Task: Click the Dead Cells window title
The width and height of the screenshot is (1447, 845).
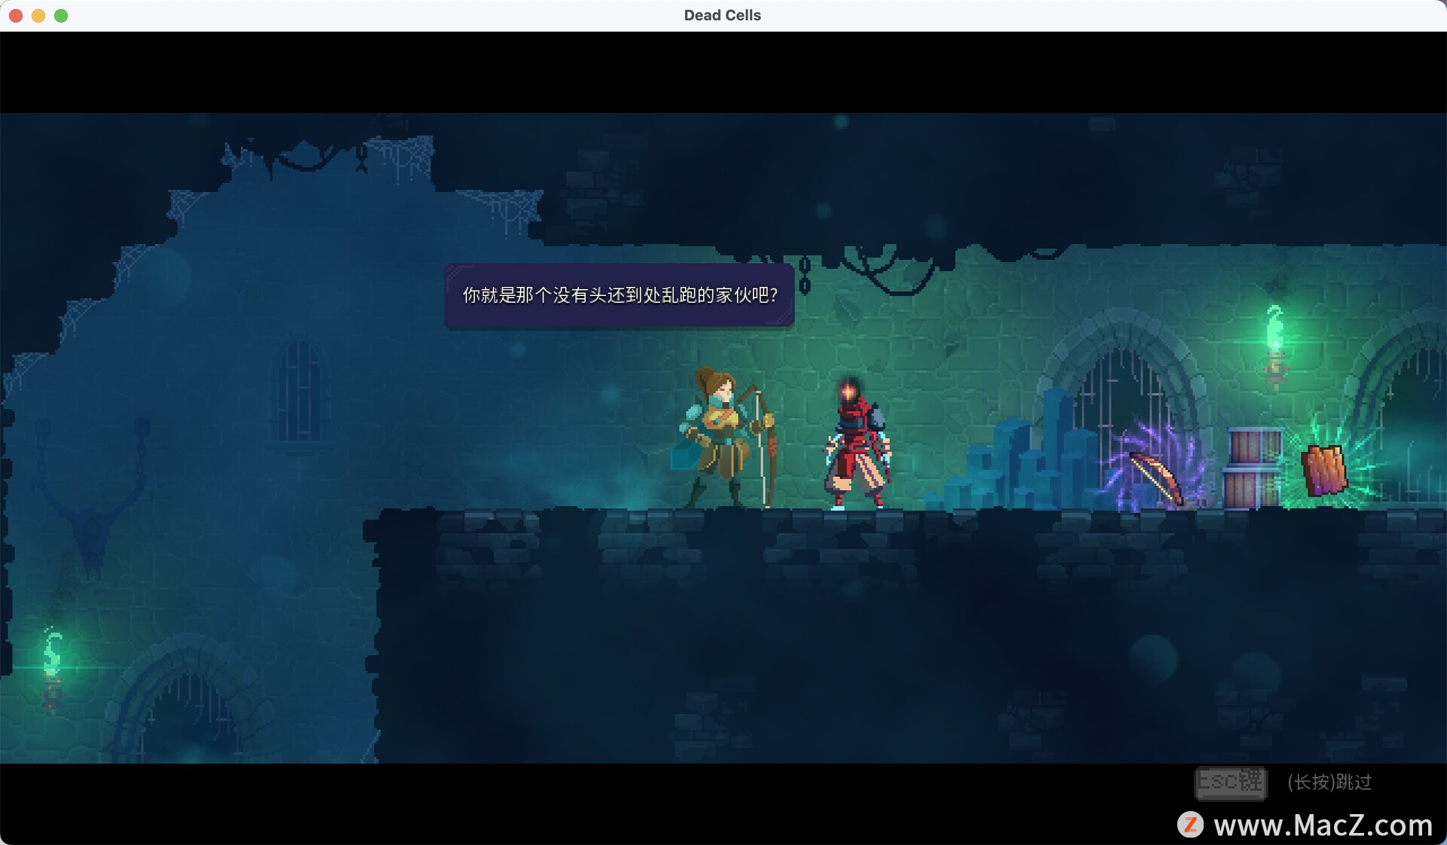Action: (722, 15)
